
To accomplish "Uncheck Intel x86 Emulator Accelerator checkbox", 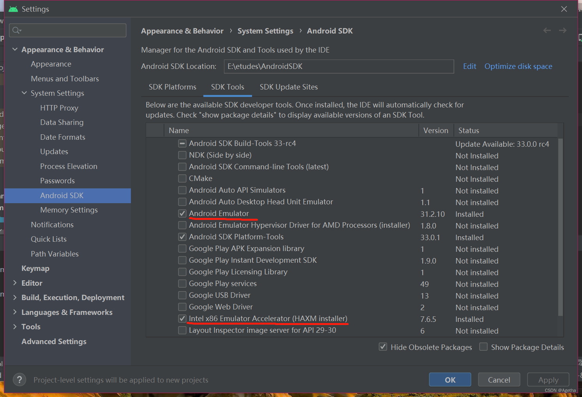I will pos(182,318).
